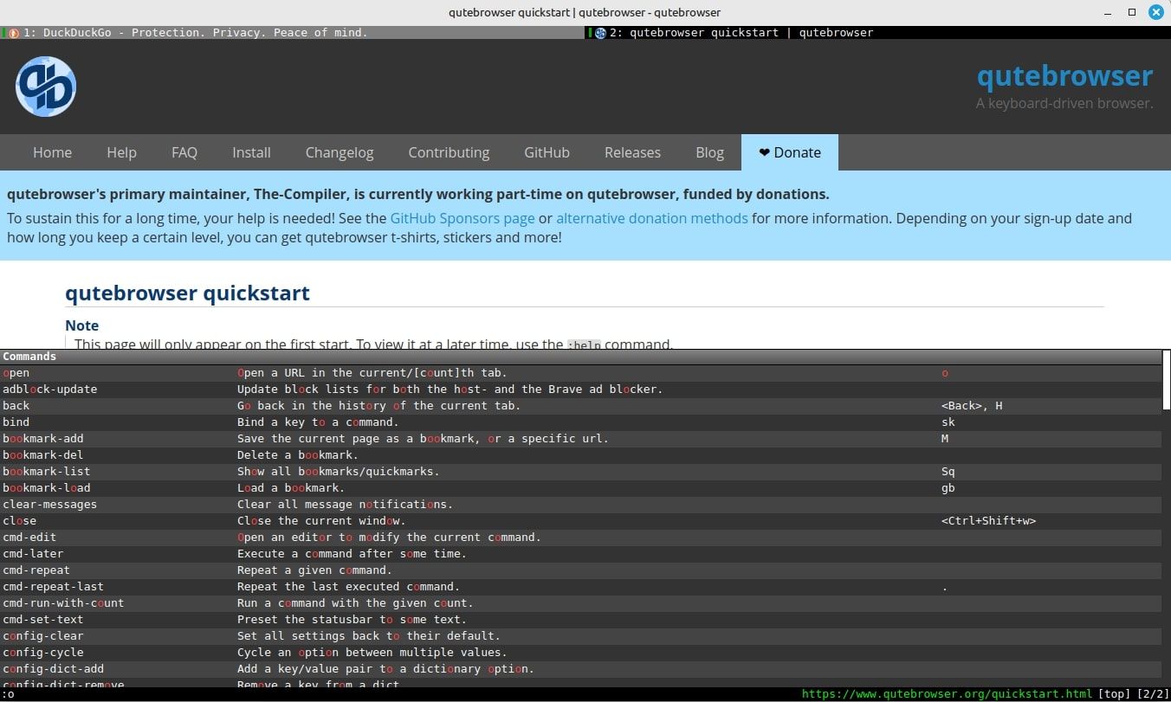Select the bind command row
This screenshot has width=1171, height=702.
(580, 422)
